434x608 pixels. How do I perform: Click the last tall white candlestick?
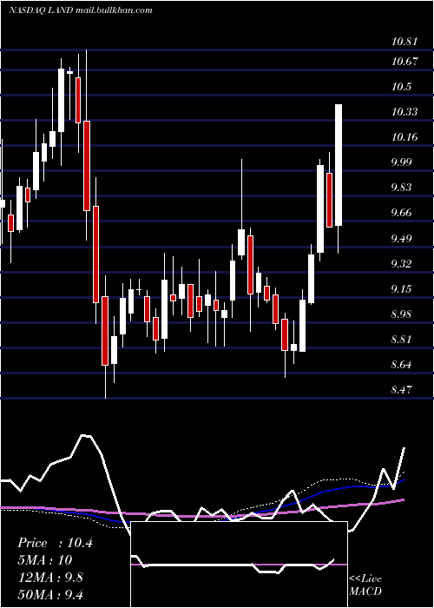click(x=339, y=165)
